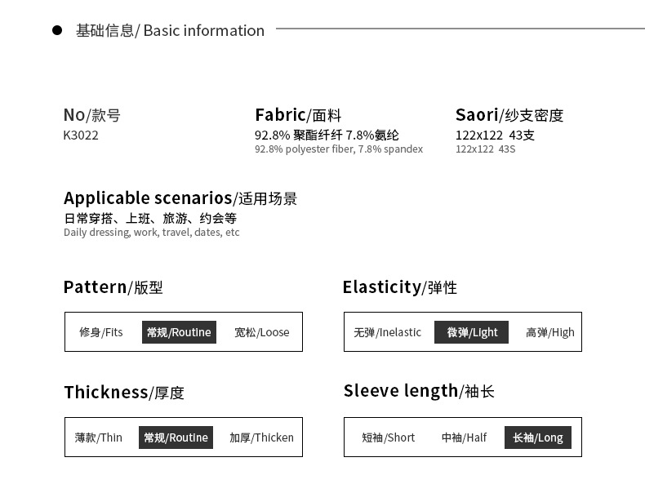Choose 常规/Routine under Pattern
The image size is (645, 493).
coord(179,332)
